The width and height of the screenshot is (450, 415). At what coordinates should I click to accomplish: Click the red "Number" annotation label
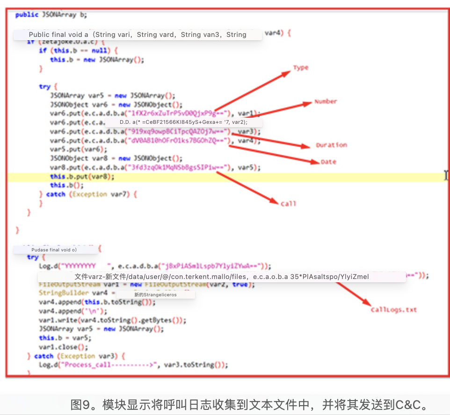point(326,101)
